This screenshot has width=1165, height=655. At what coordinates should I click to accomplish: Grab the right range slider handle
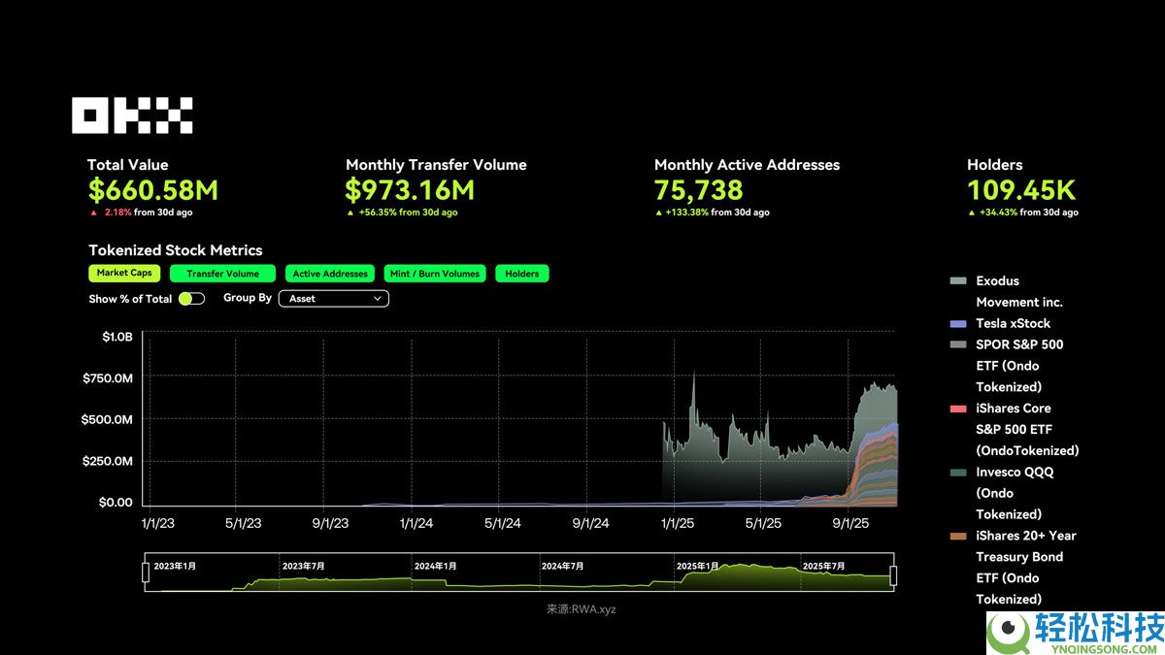pyautogui.click(x=893, y=575)
